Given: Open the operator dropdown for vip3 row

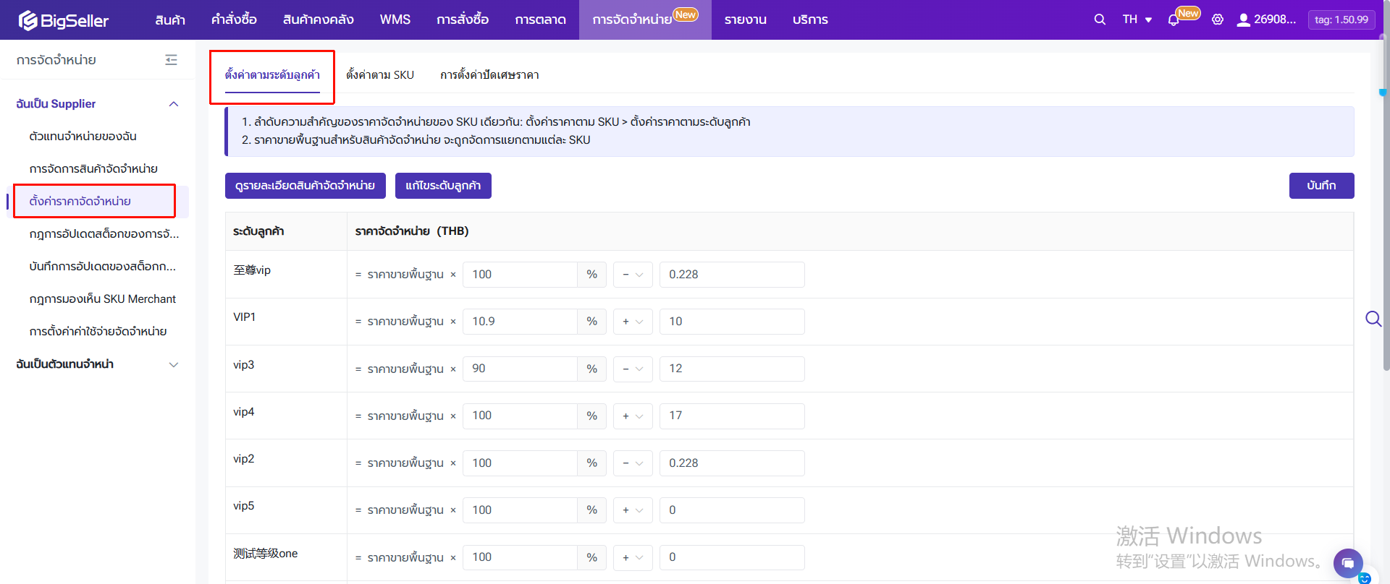Looking at the screenshot, I should [633, 369].
